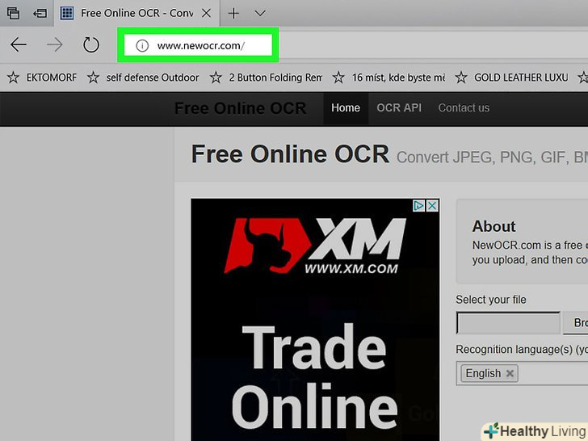Image resolution: width=588 pixels, height=441 pixels.
Task: Click the www.newocr.com address field
Action: tap(198, 45)
